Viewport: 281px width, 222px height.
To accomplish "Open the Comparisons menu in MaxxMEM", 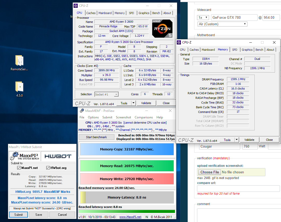I will click(144, 117).
